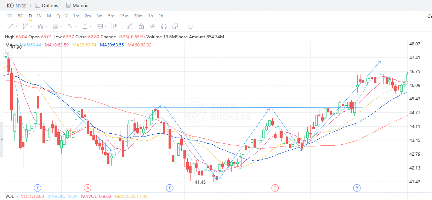Delete drawings with trash icon
Viewport: 432px width, 200px height.
coord(190,26)
